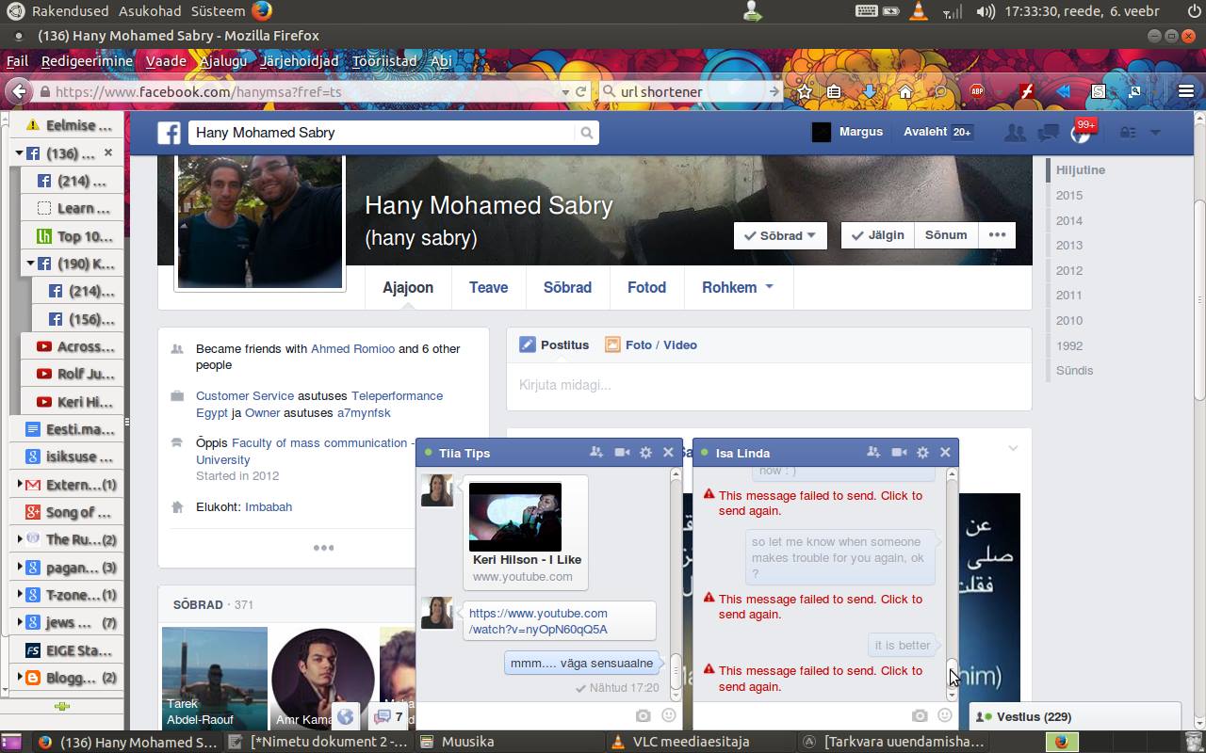
Task: Expand the jews ... (7) tab group
Action: click(x=19, y=622)
